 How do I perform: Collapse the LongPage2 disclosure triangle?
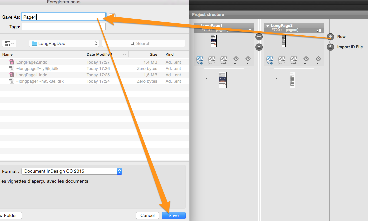(x=267, y=26)
